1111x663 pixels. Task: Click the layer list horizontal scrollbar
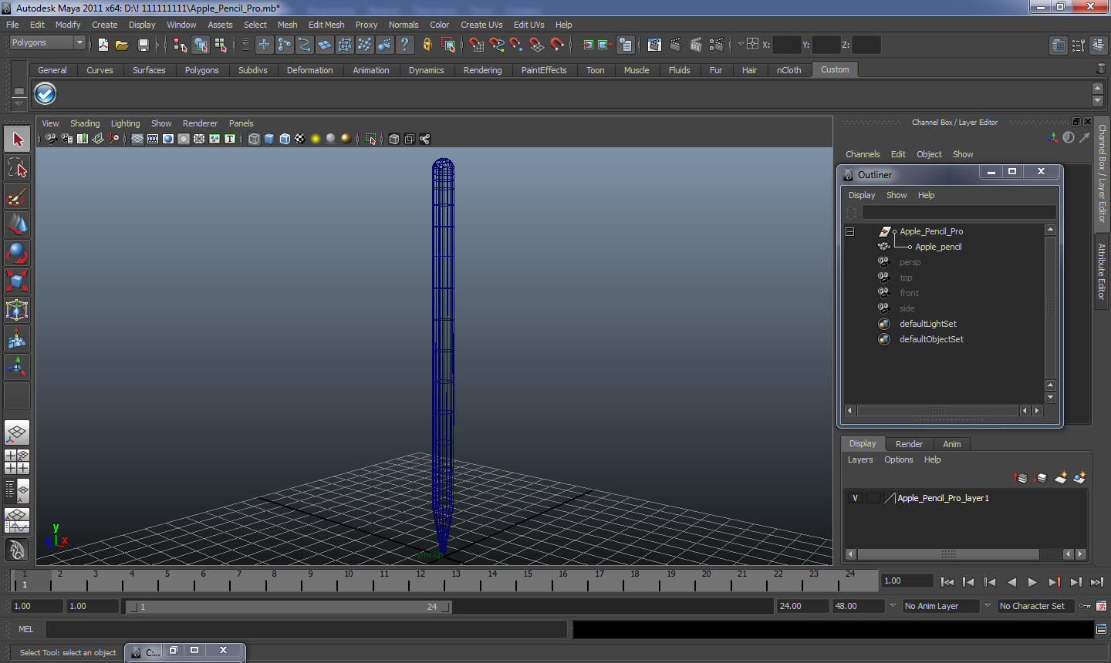coord(947,554)
